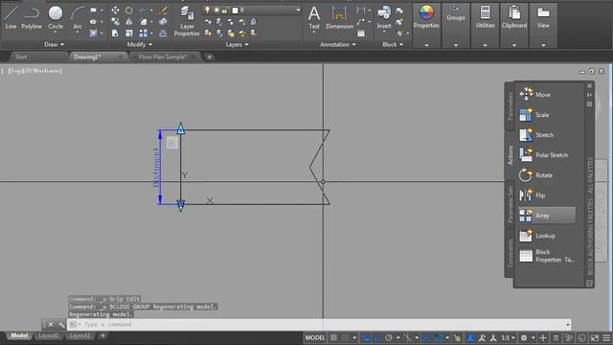Toggle object snap in status bar
Viewport: 613px width, 345px height.
[439, 337]
